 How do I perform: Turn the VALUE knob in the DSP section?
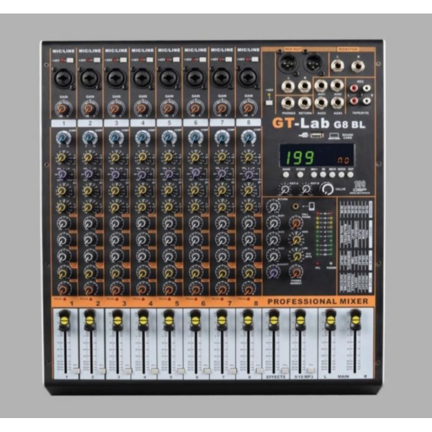pyautogui.click(x=327, y=188)
